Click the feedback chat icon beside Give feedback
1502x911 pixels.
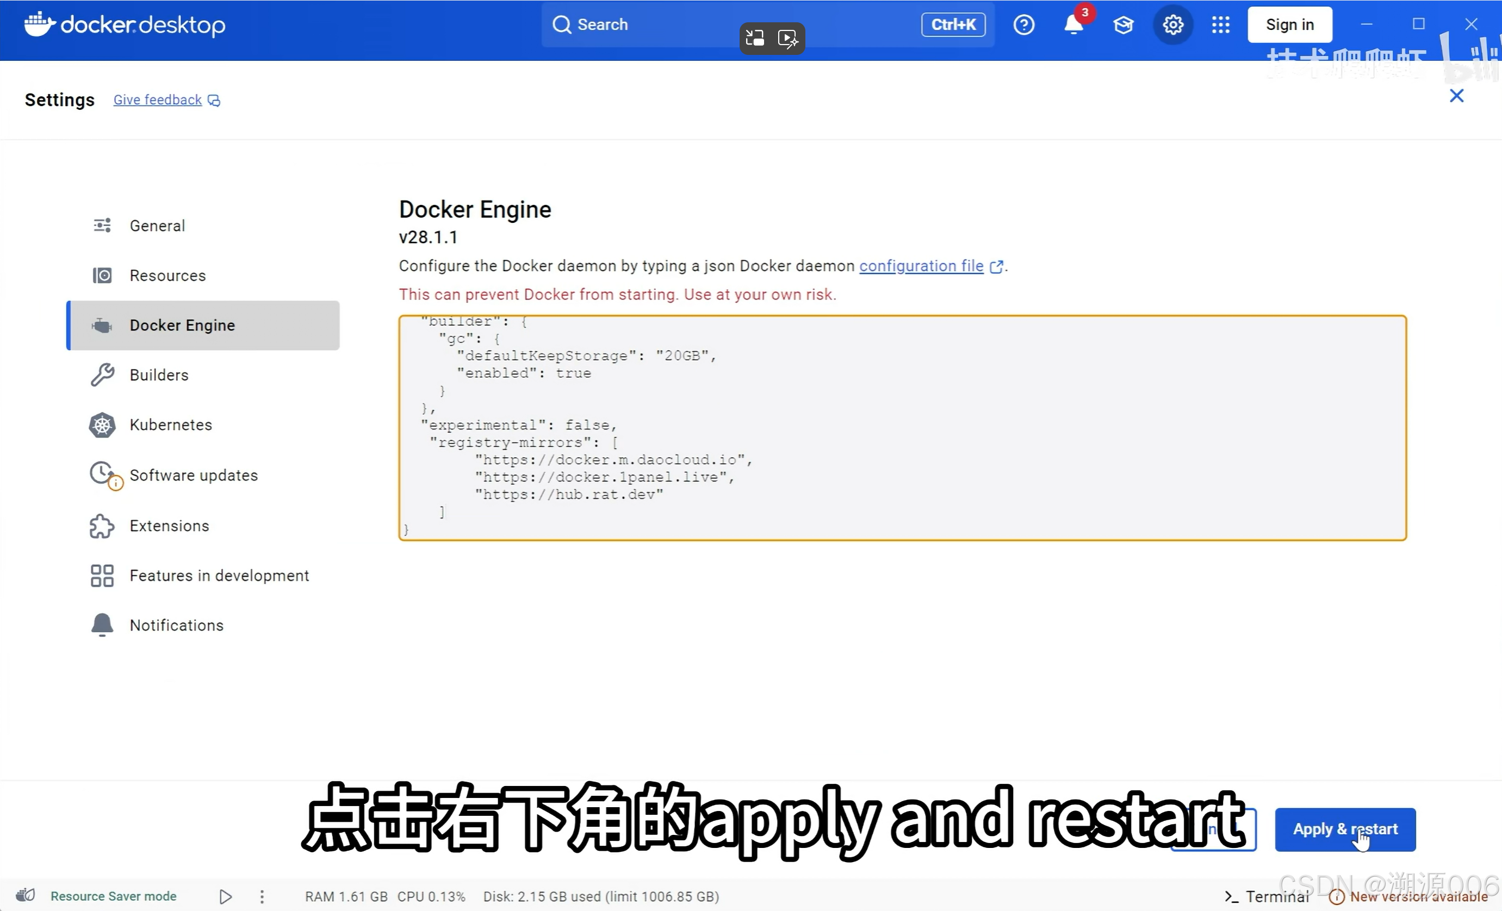(x=214, y=100)
